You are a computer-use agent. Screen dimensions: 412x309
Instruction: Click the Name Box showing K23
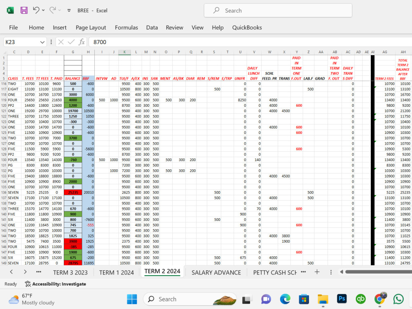click(x=22, y=42)
